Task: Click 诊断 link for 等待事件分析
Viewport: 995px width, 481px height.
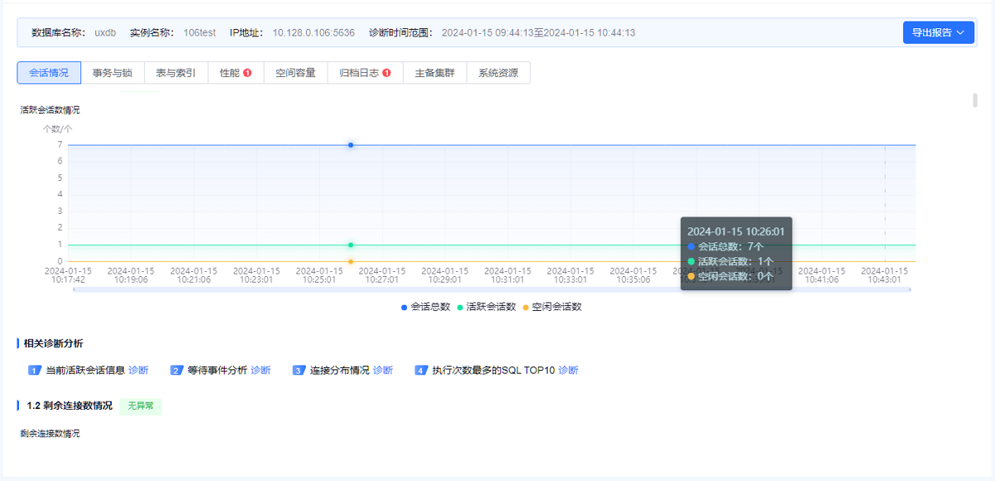Action: point(260,371)
